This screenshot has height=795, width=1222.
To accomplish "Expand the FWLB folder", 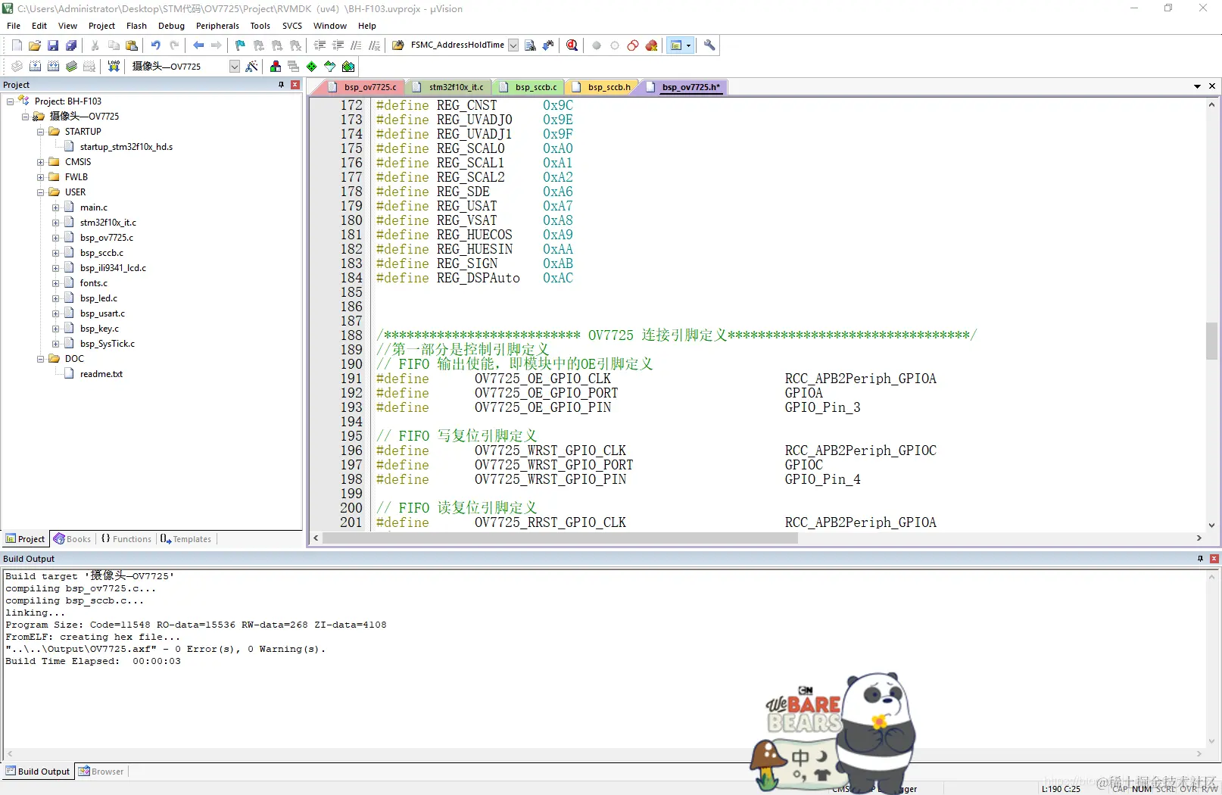I will click(40, 177).
